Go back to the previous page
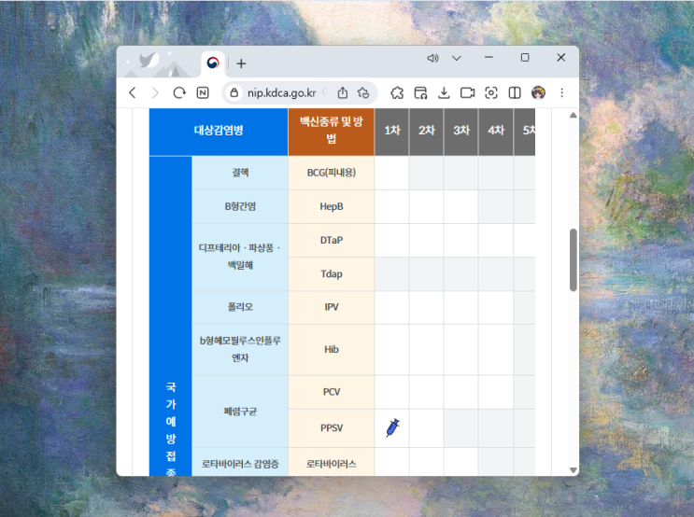 (x=133, y=93)
